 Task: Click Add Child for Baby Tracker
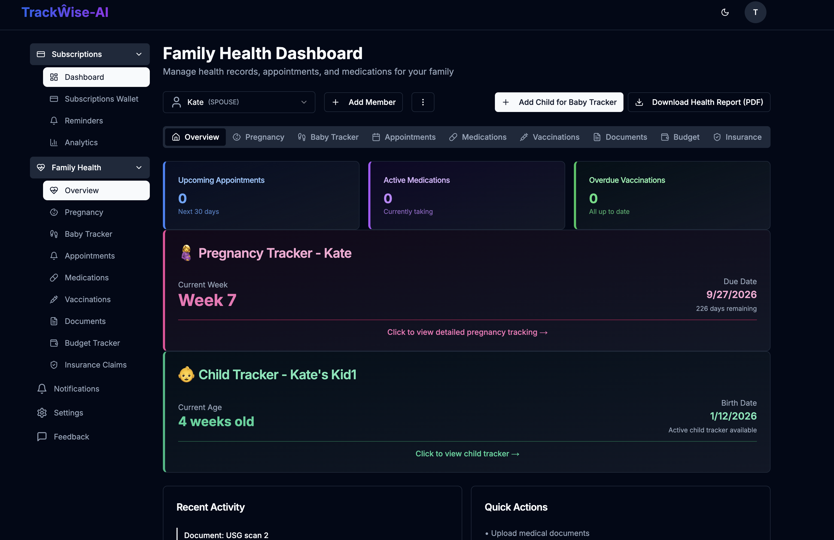(x=559, y=102)
